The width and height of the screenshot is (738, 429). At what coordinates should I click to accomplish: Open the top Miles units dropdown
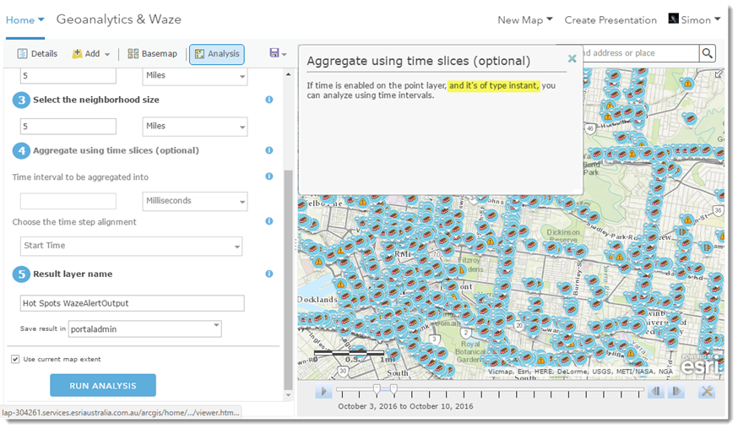[195, 76]
